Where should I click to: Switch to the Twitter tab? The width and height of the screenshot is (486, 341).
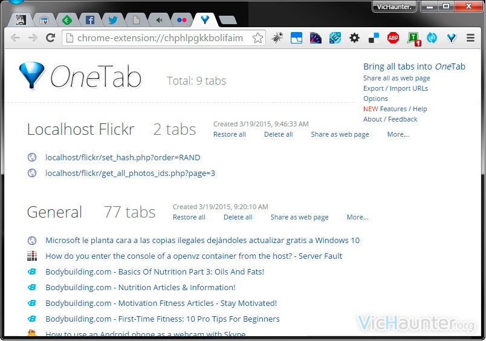pyautogui.click(x=113, y=20)
